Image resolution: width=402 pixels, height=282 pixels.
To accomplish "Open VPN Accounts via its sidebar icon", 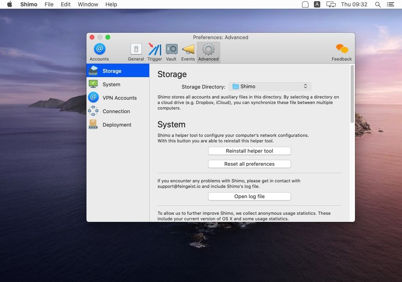I will 94,98.
